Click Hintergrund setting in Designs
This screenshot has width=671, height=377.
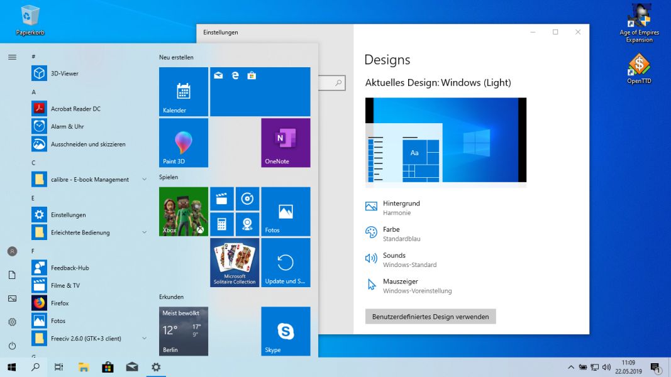392,208
